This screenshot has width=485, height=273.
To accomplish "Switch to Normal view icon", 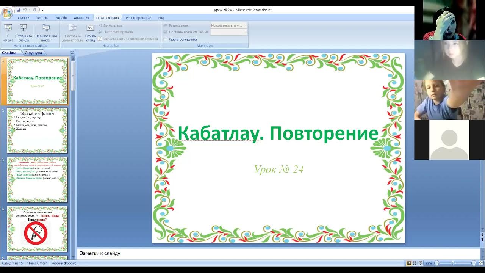I will pos(409,263).
